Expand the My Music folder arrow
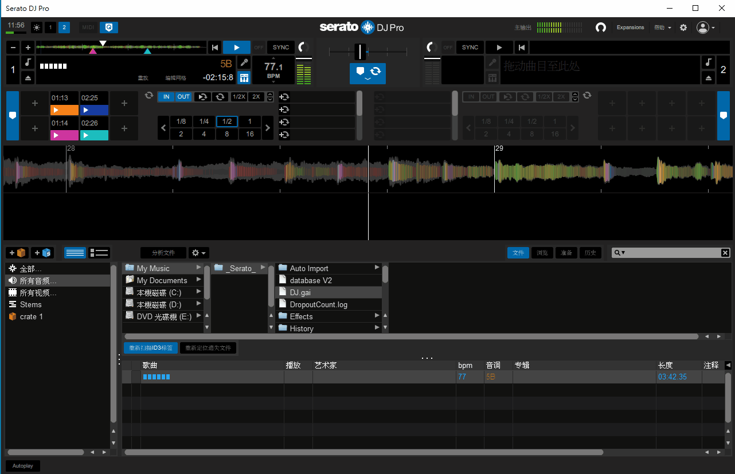 pyautogui.click(x=198, y=268)
